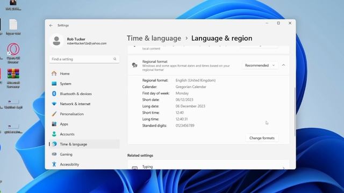Click the Gaming controller icon
The width and height of the screenshot is (344, 193).
click(x=54, y=154)
